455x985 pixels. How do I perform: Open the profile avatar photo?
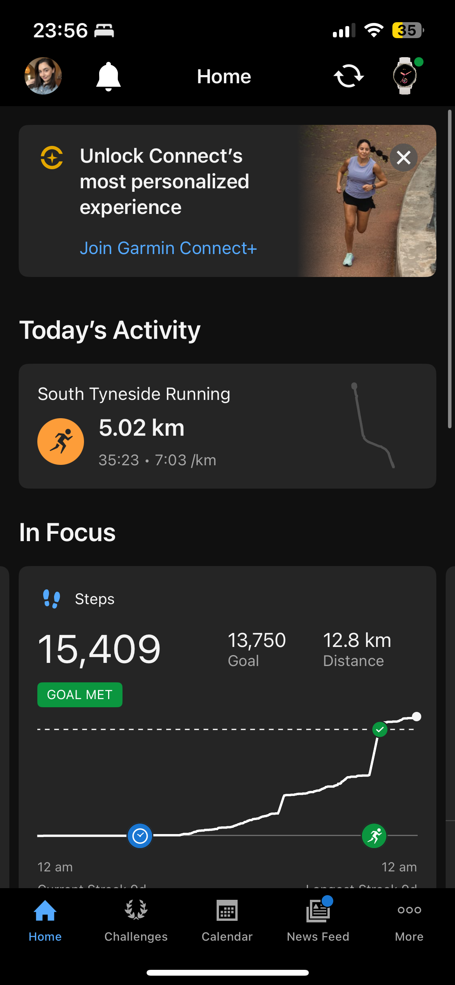coord(43,76)
